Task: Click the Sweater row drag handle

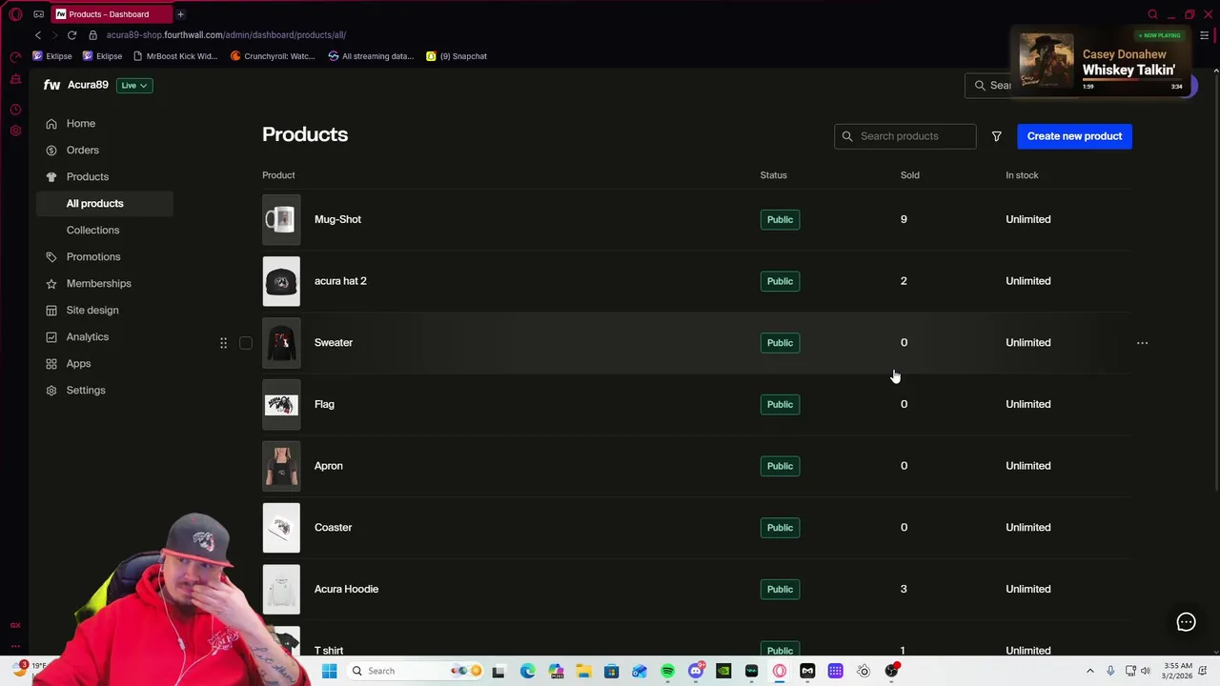Action: coord(223,342)
